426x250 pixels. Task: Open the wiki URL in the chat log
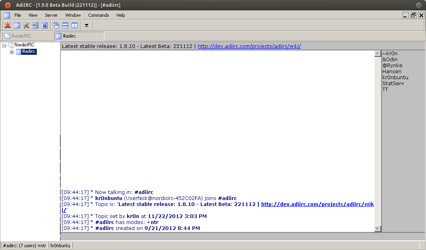pyautogui.click(x=317, y=204)
